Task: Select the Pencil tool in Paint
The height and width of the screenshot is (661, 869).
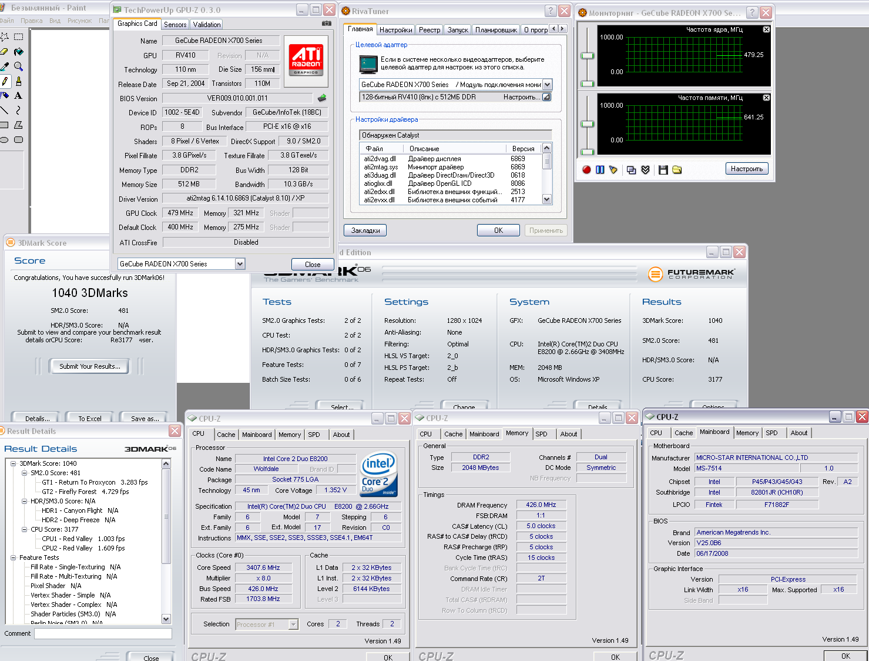Action: coord(4,81)
